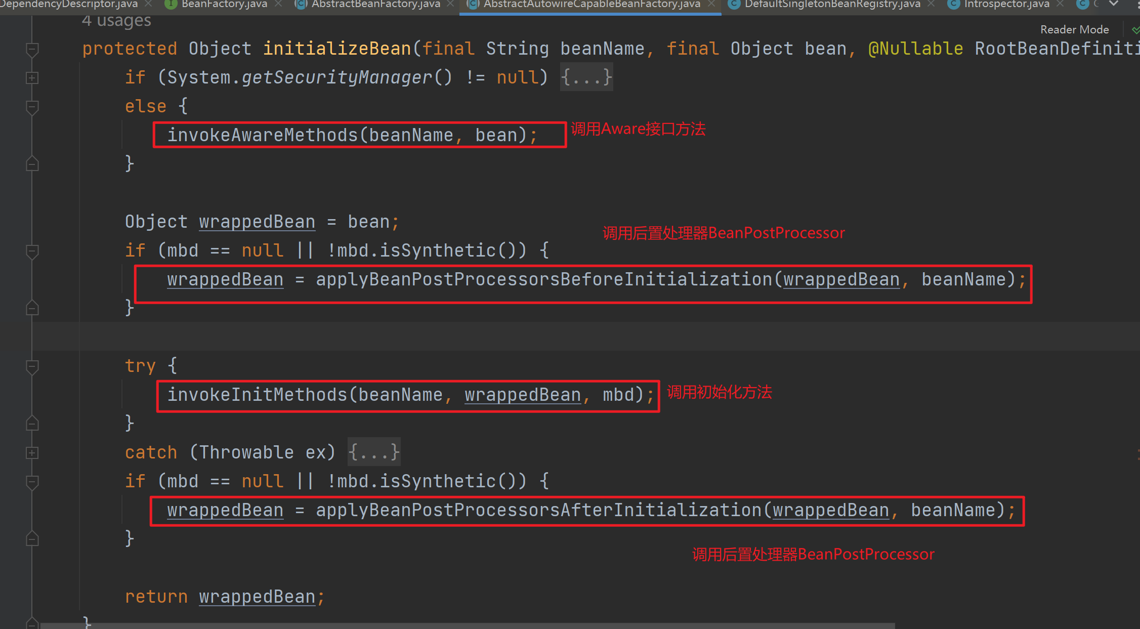Click the green inspection checkmark icon
Image resolution: width=1140 pixels, height=629 pixels.
(x=1135, y=30)
